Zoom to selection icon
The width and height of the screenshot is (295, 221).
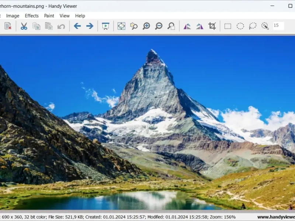[x=171, y=26]
